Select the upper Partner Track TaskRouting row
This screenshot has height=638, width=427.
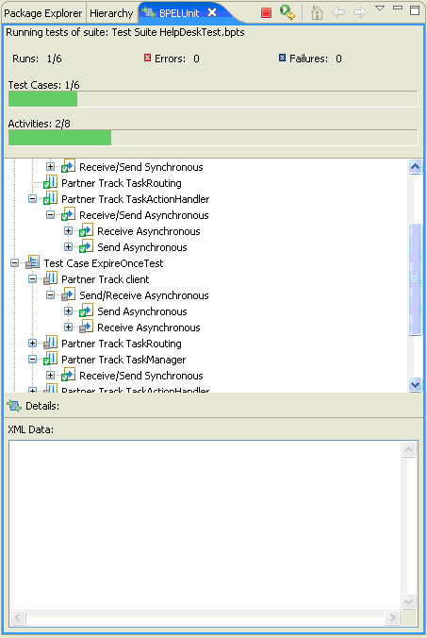coord(121,183)
